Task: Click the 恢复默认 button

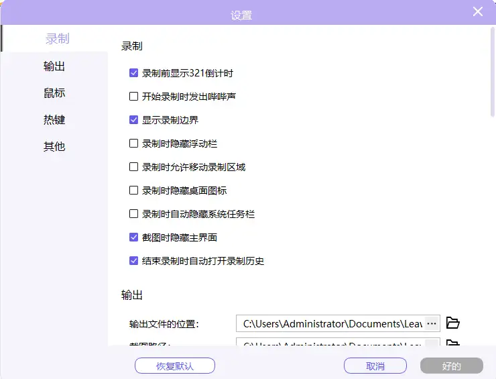Action: (175, 366)
